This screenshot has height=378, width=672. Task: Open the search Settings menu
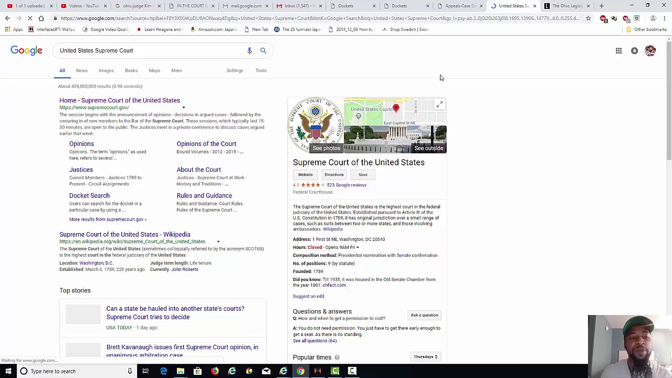coord(235,70)
